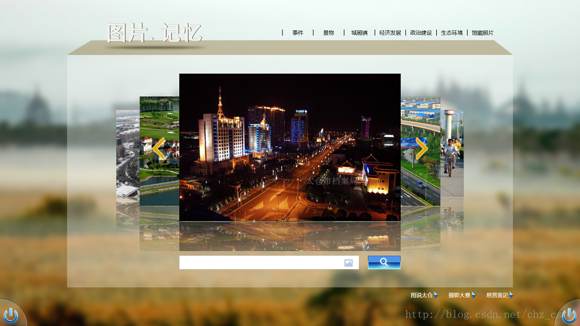This screenshot has width=580, height=326.
Task: Click the image icon inside the search box
Action: pos(349,263)
